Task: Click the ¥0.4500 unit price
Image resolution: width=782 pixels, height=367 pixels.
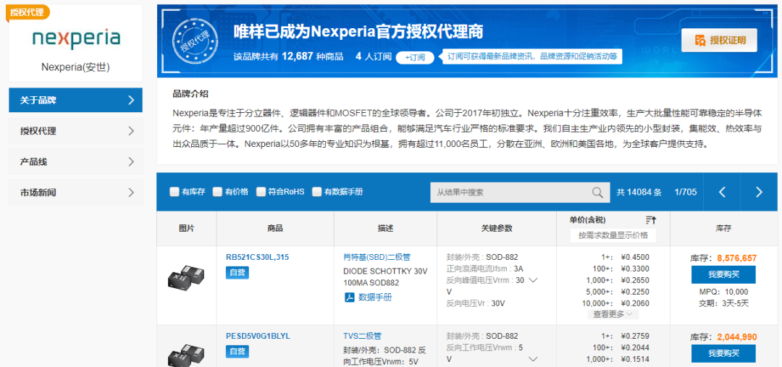Action: pos(635,258)
